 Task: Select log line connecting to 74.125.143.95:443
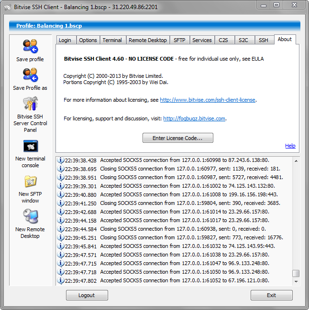[x=174, y=246]
